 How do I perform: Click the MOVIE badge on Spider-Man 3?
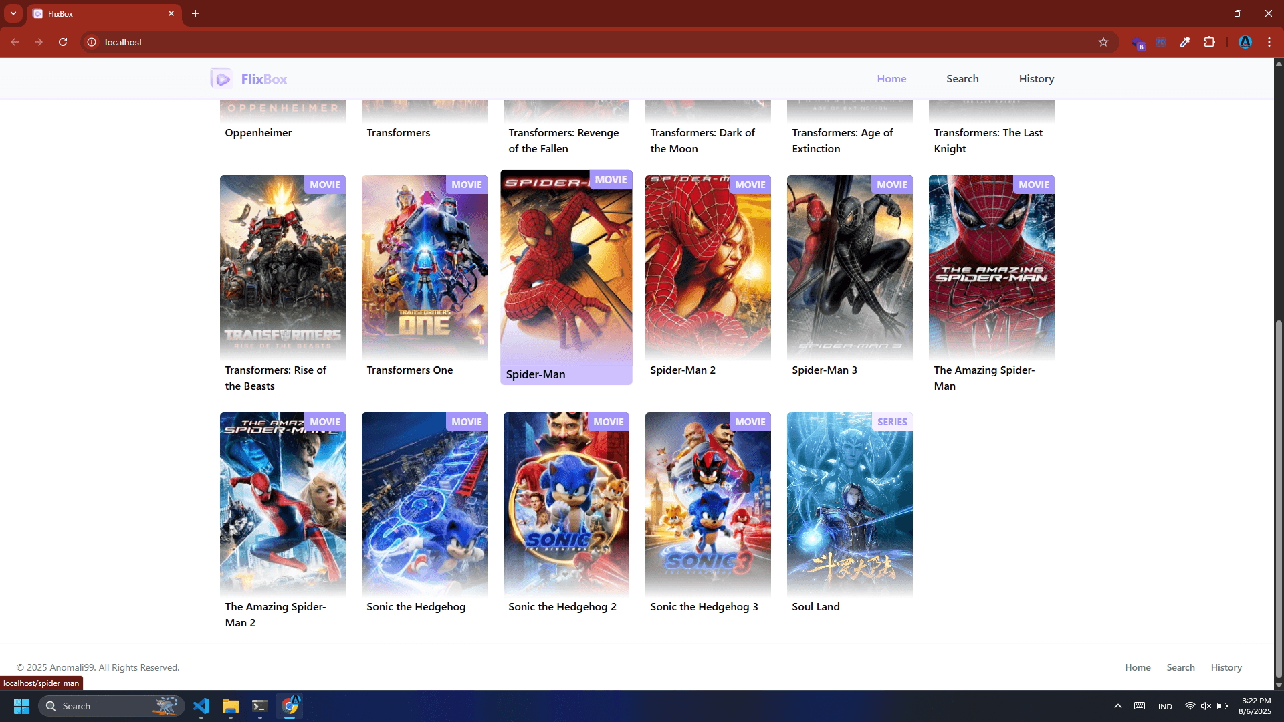892,185
